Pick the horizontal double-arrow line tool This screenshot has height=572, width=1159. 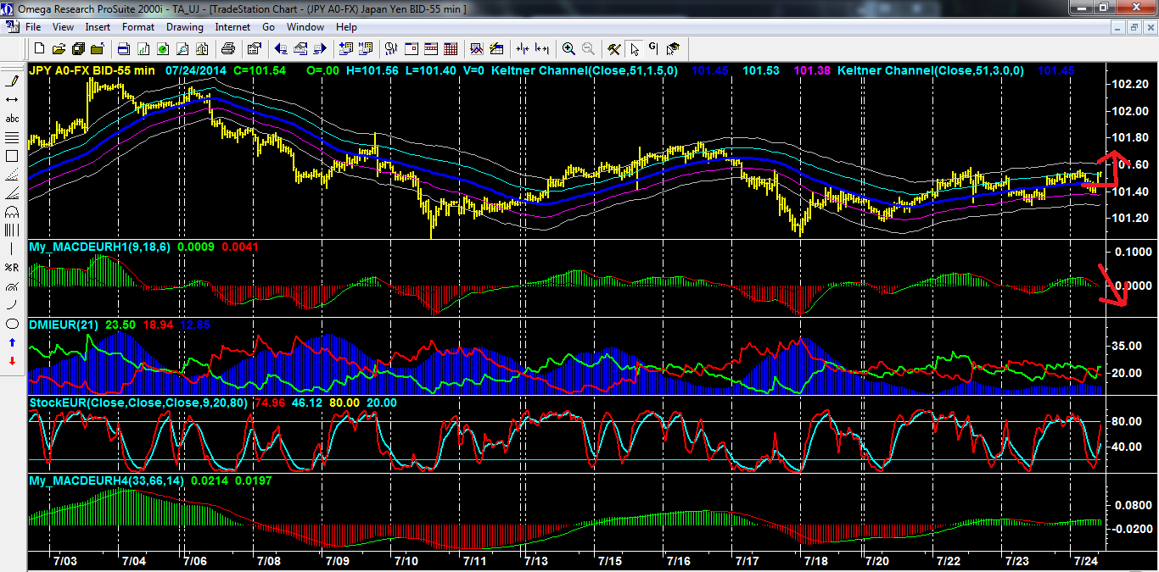point(12,100)
